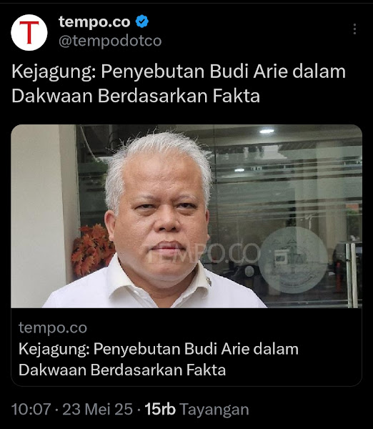The image size is (373, 429).
Task: Open the tempo.co profile avatar
Action: (29, 33)
